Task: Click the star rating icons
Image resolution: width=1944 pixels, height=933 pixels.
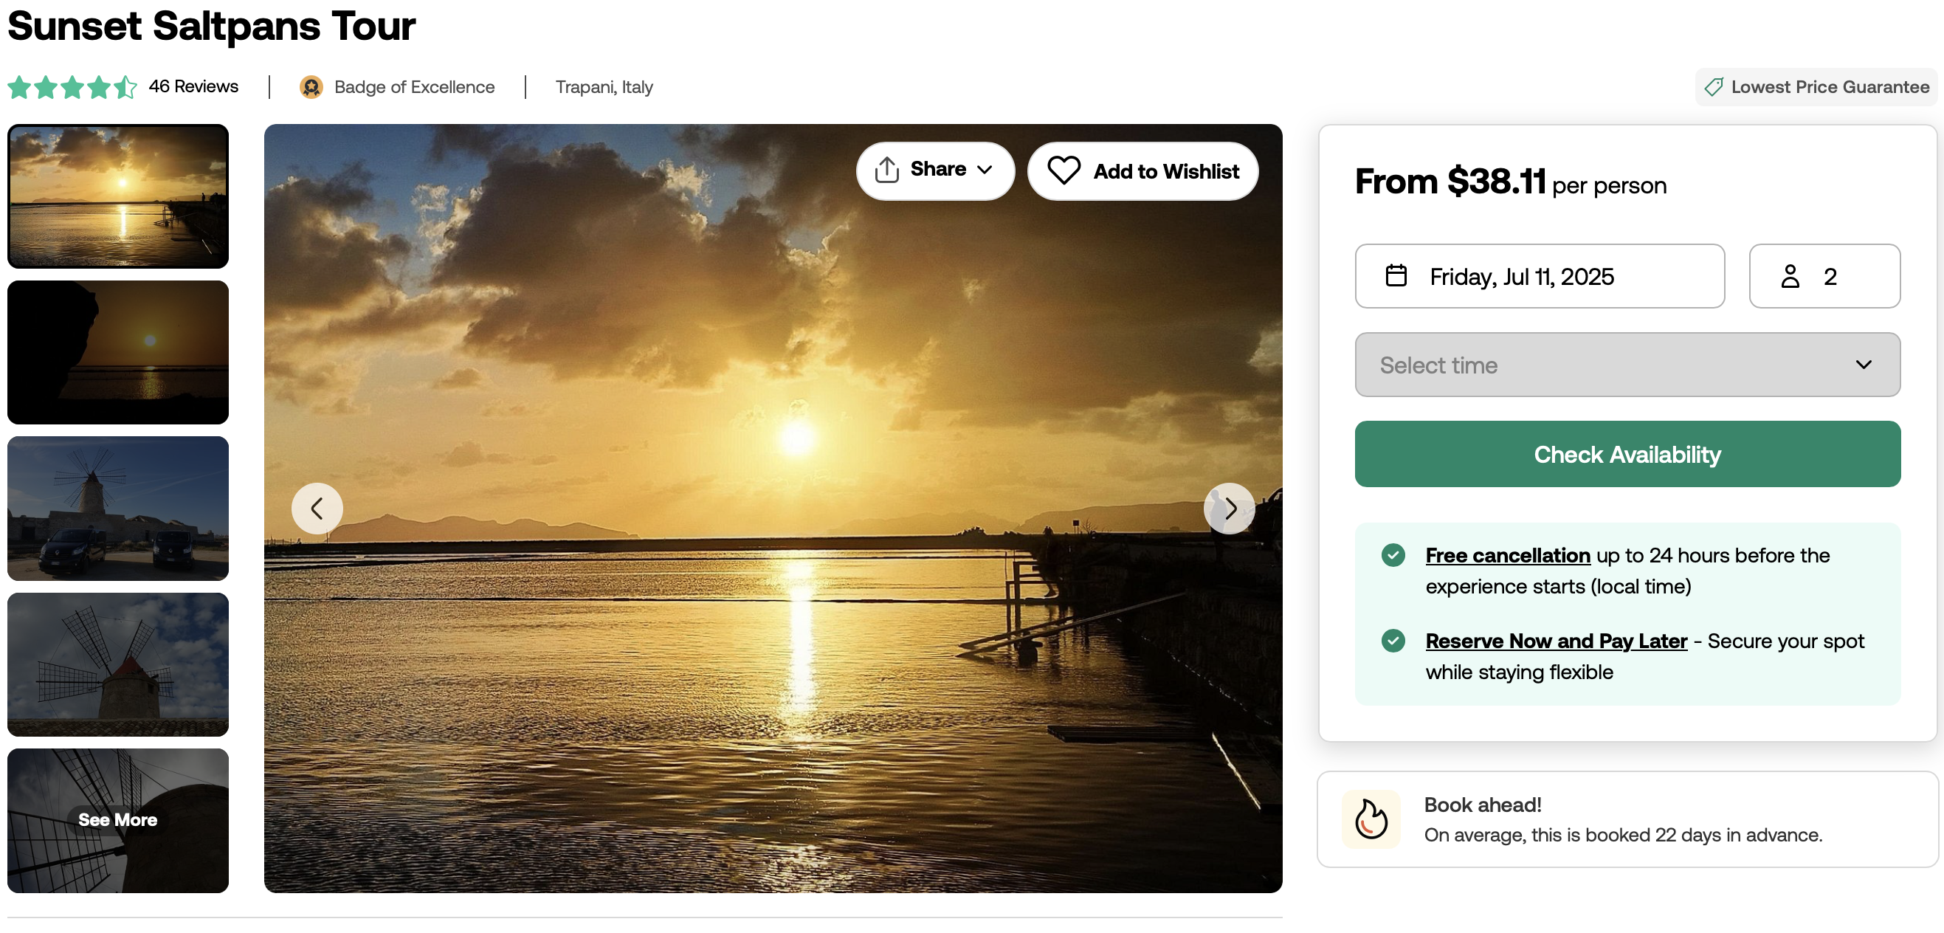Action: click(72, 87)
